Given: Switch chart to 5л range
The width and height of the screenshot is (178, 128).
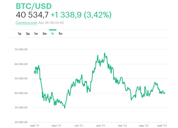Looking at the screenshot, I should click(61, 34).
